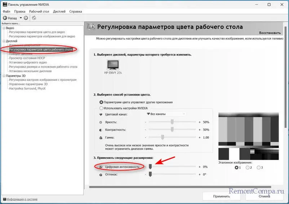Click the Яркость sun icon
Viewport: 289px width, 204px height.
(101, 122)
